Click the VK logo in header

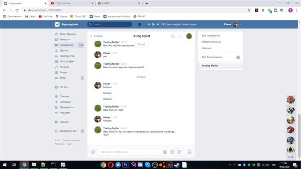[57, 24]
